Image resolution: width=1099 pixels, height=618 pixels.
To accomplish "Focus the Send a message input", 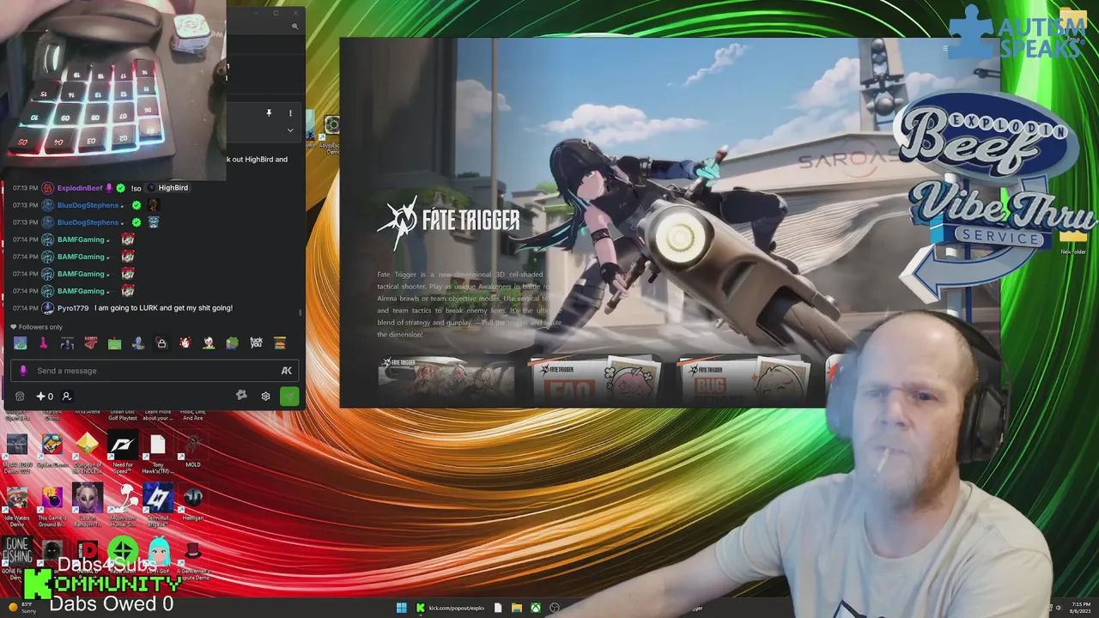I will tap(155, 371).
